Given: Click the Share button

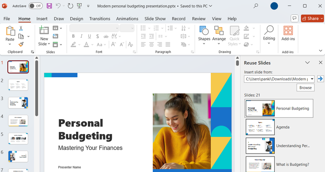Looking at the screenshot, I should click(x=312, y=19).
